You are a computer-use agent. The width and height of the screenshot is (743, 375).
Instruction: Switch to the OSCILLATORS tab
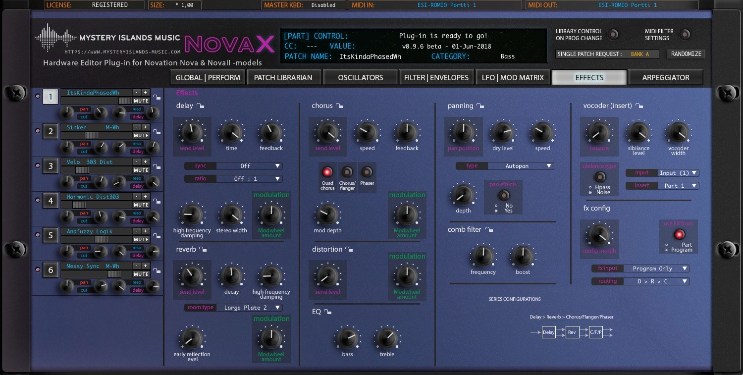[360, 77]
